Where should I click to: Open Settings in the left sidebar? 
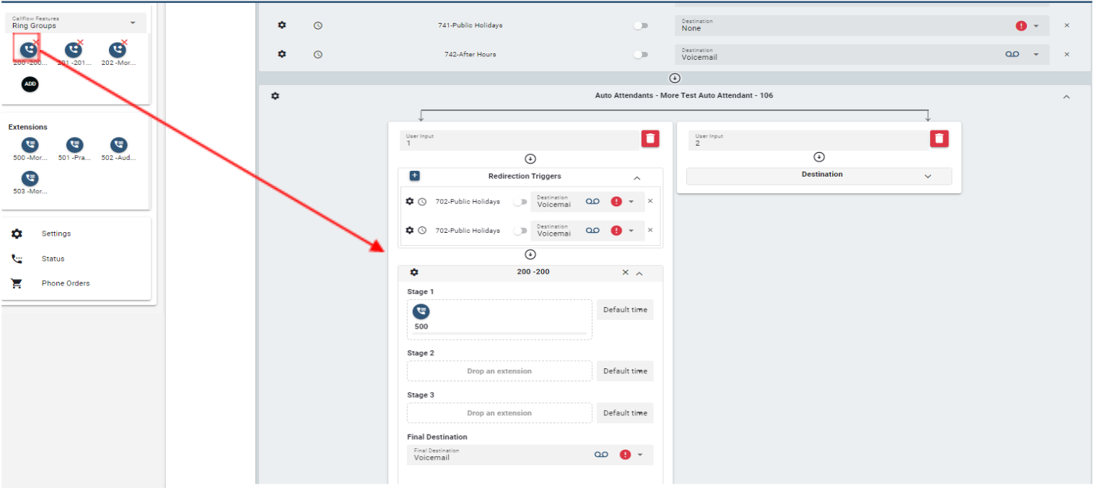[56, 234]
